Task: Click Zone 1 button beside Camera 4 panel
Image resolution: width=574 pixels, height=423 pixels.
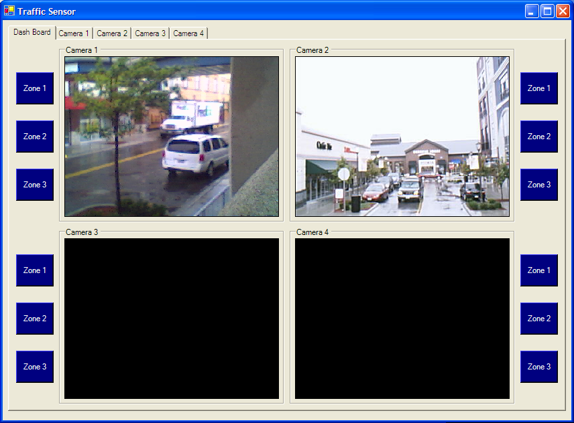Action: click(x=538, y=270)
